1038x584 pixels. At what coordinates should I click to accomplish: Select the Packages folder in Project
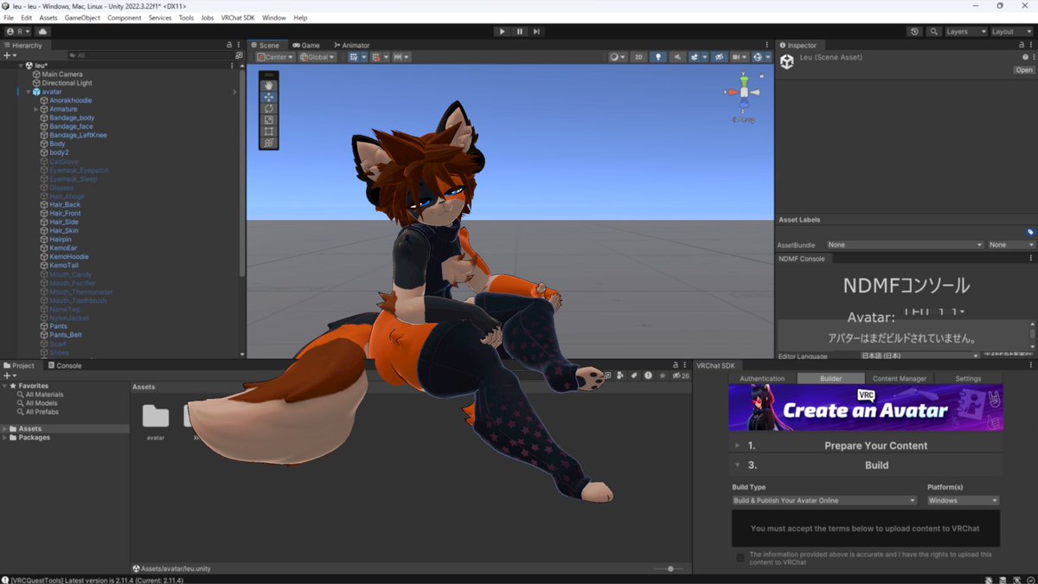35,437
